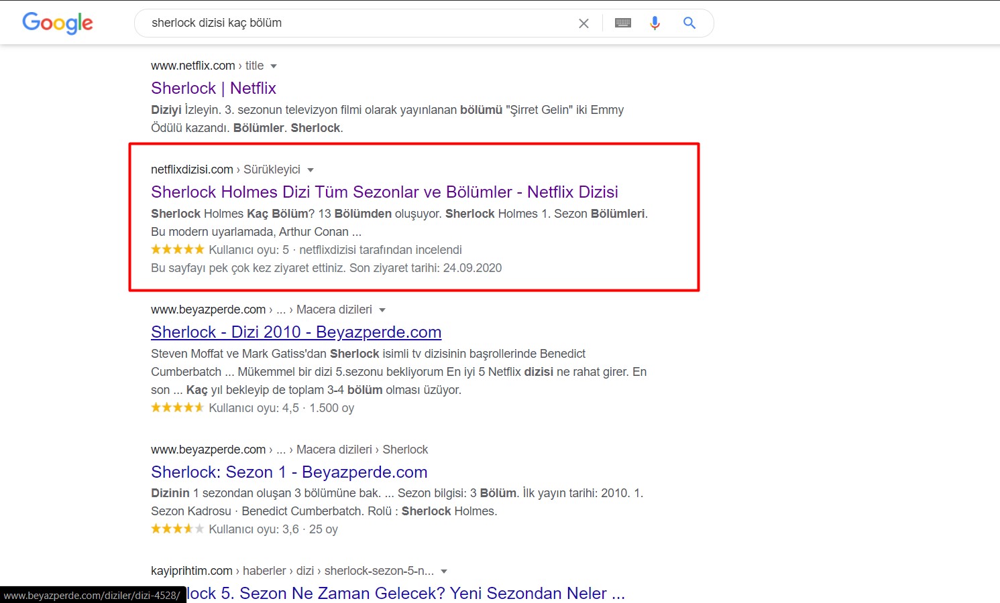Click the kayiprihtim.com › haberler › dizi breadcrumb
This screenshot has width=1000, height=603.
(x=292, y=571)
